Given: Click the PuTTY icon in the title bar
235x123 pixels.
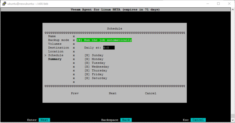Looking at the screenshot, I should coord(4,4).
